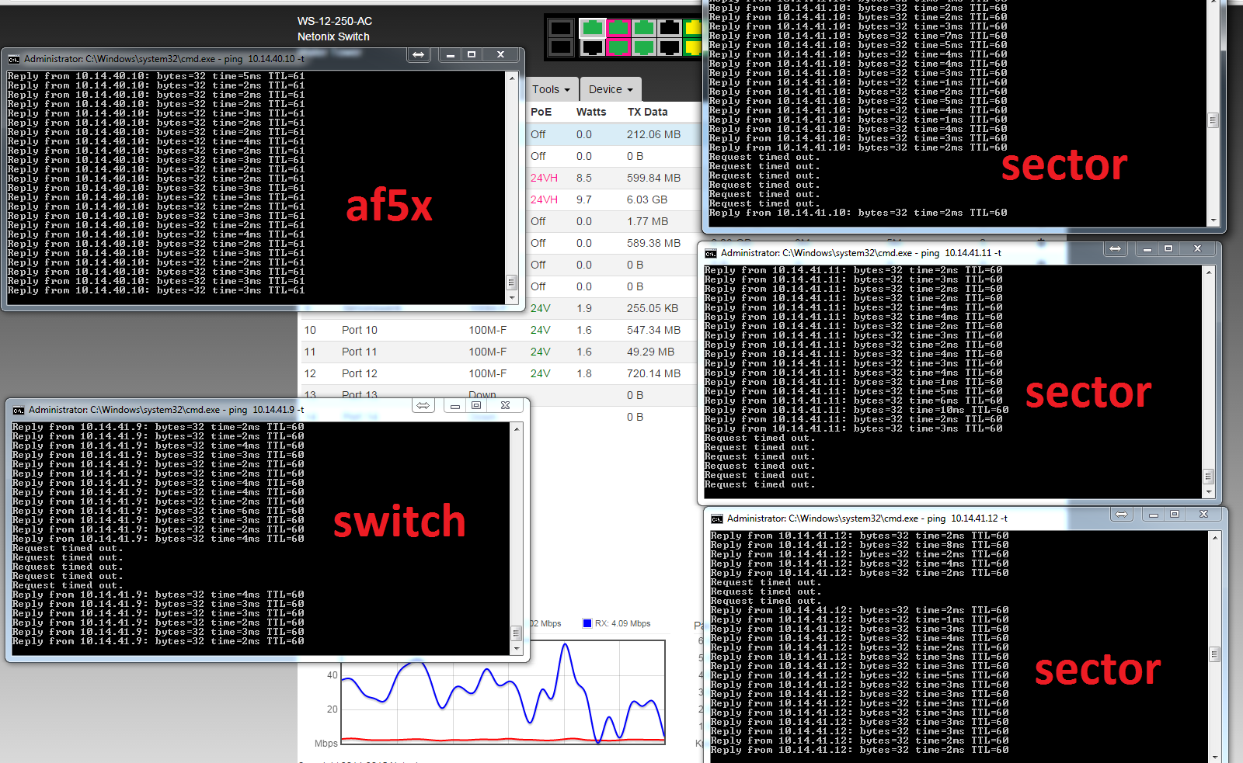1243x763 pixels.
Task: Click the Watts column header
Action: tap(591, 112)
